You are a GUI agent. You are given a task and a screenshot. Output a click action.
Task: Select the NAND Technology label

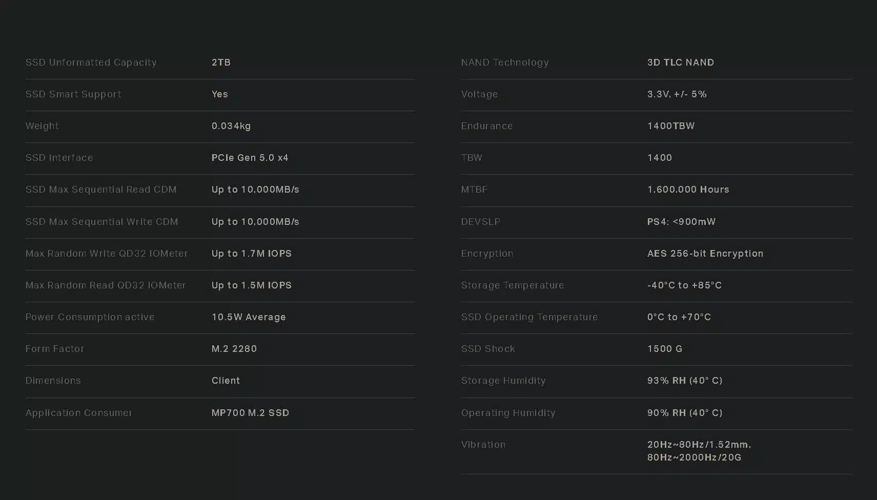(505, 62)
